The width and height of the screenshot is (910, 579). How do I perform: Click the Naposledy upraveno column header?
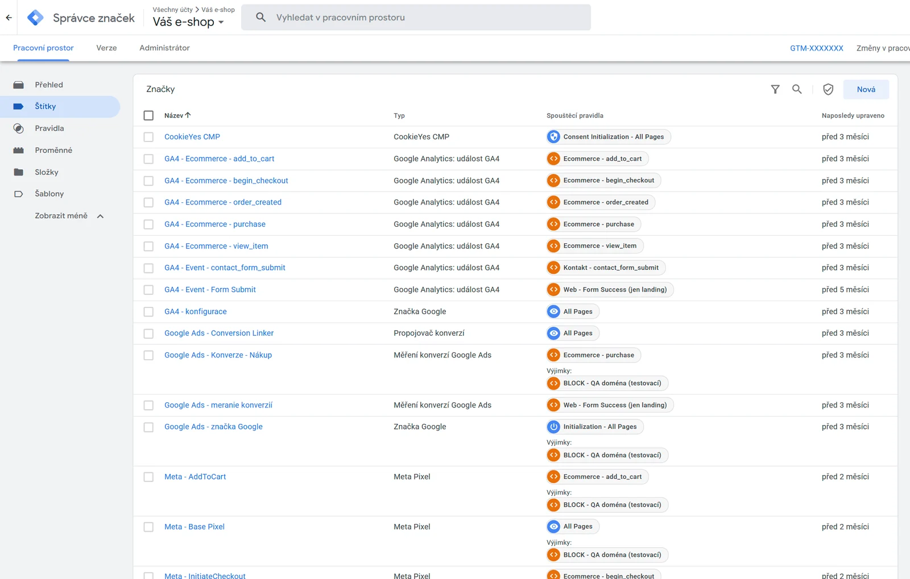click(853, 115)
